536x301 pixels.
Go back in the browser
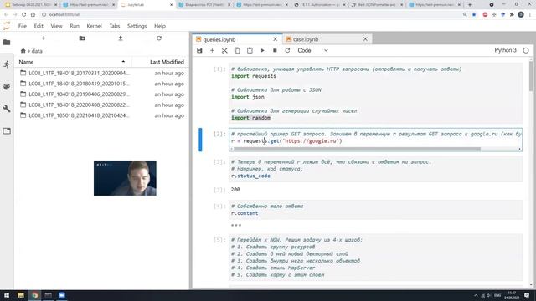pos(6,15)
